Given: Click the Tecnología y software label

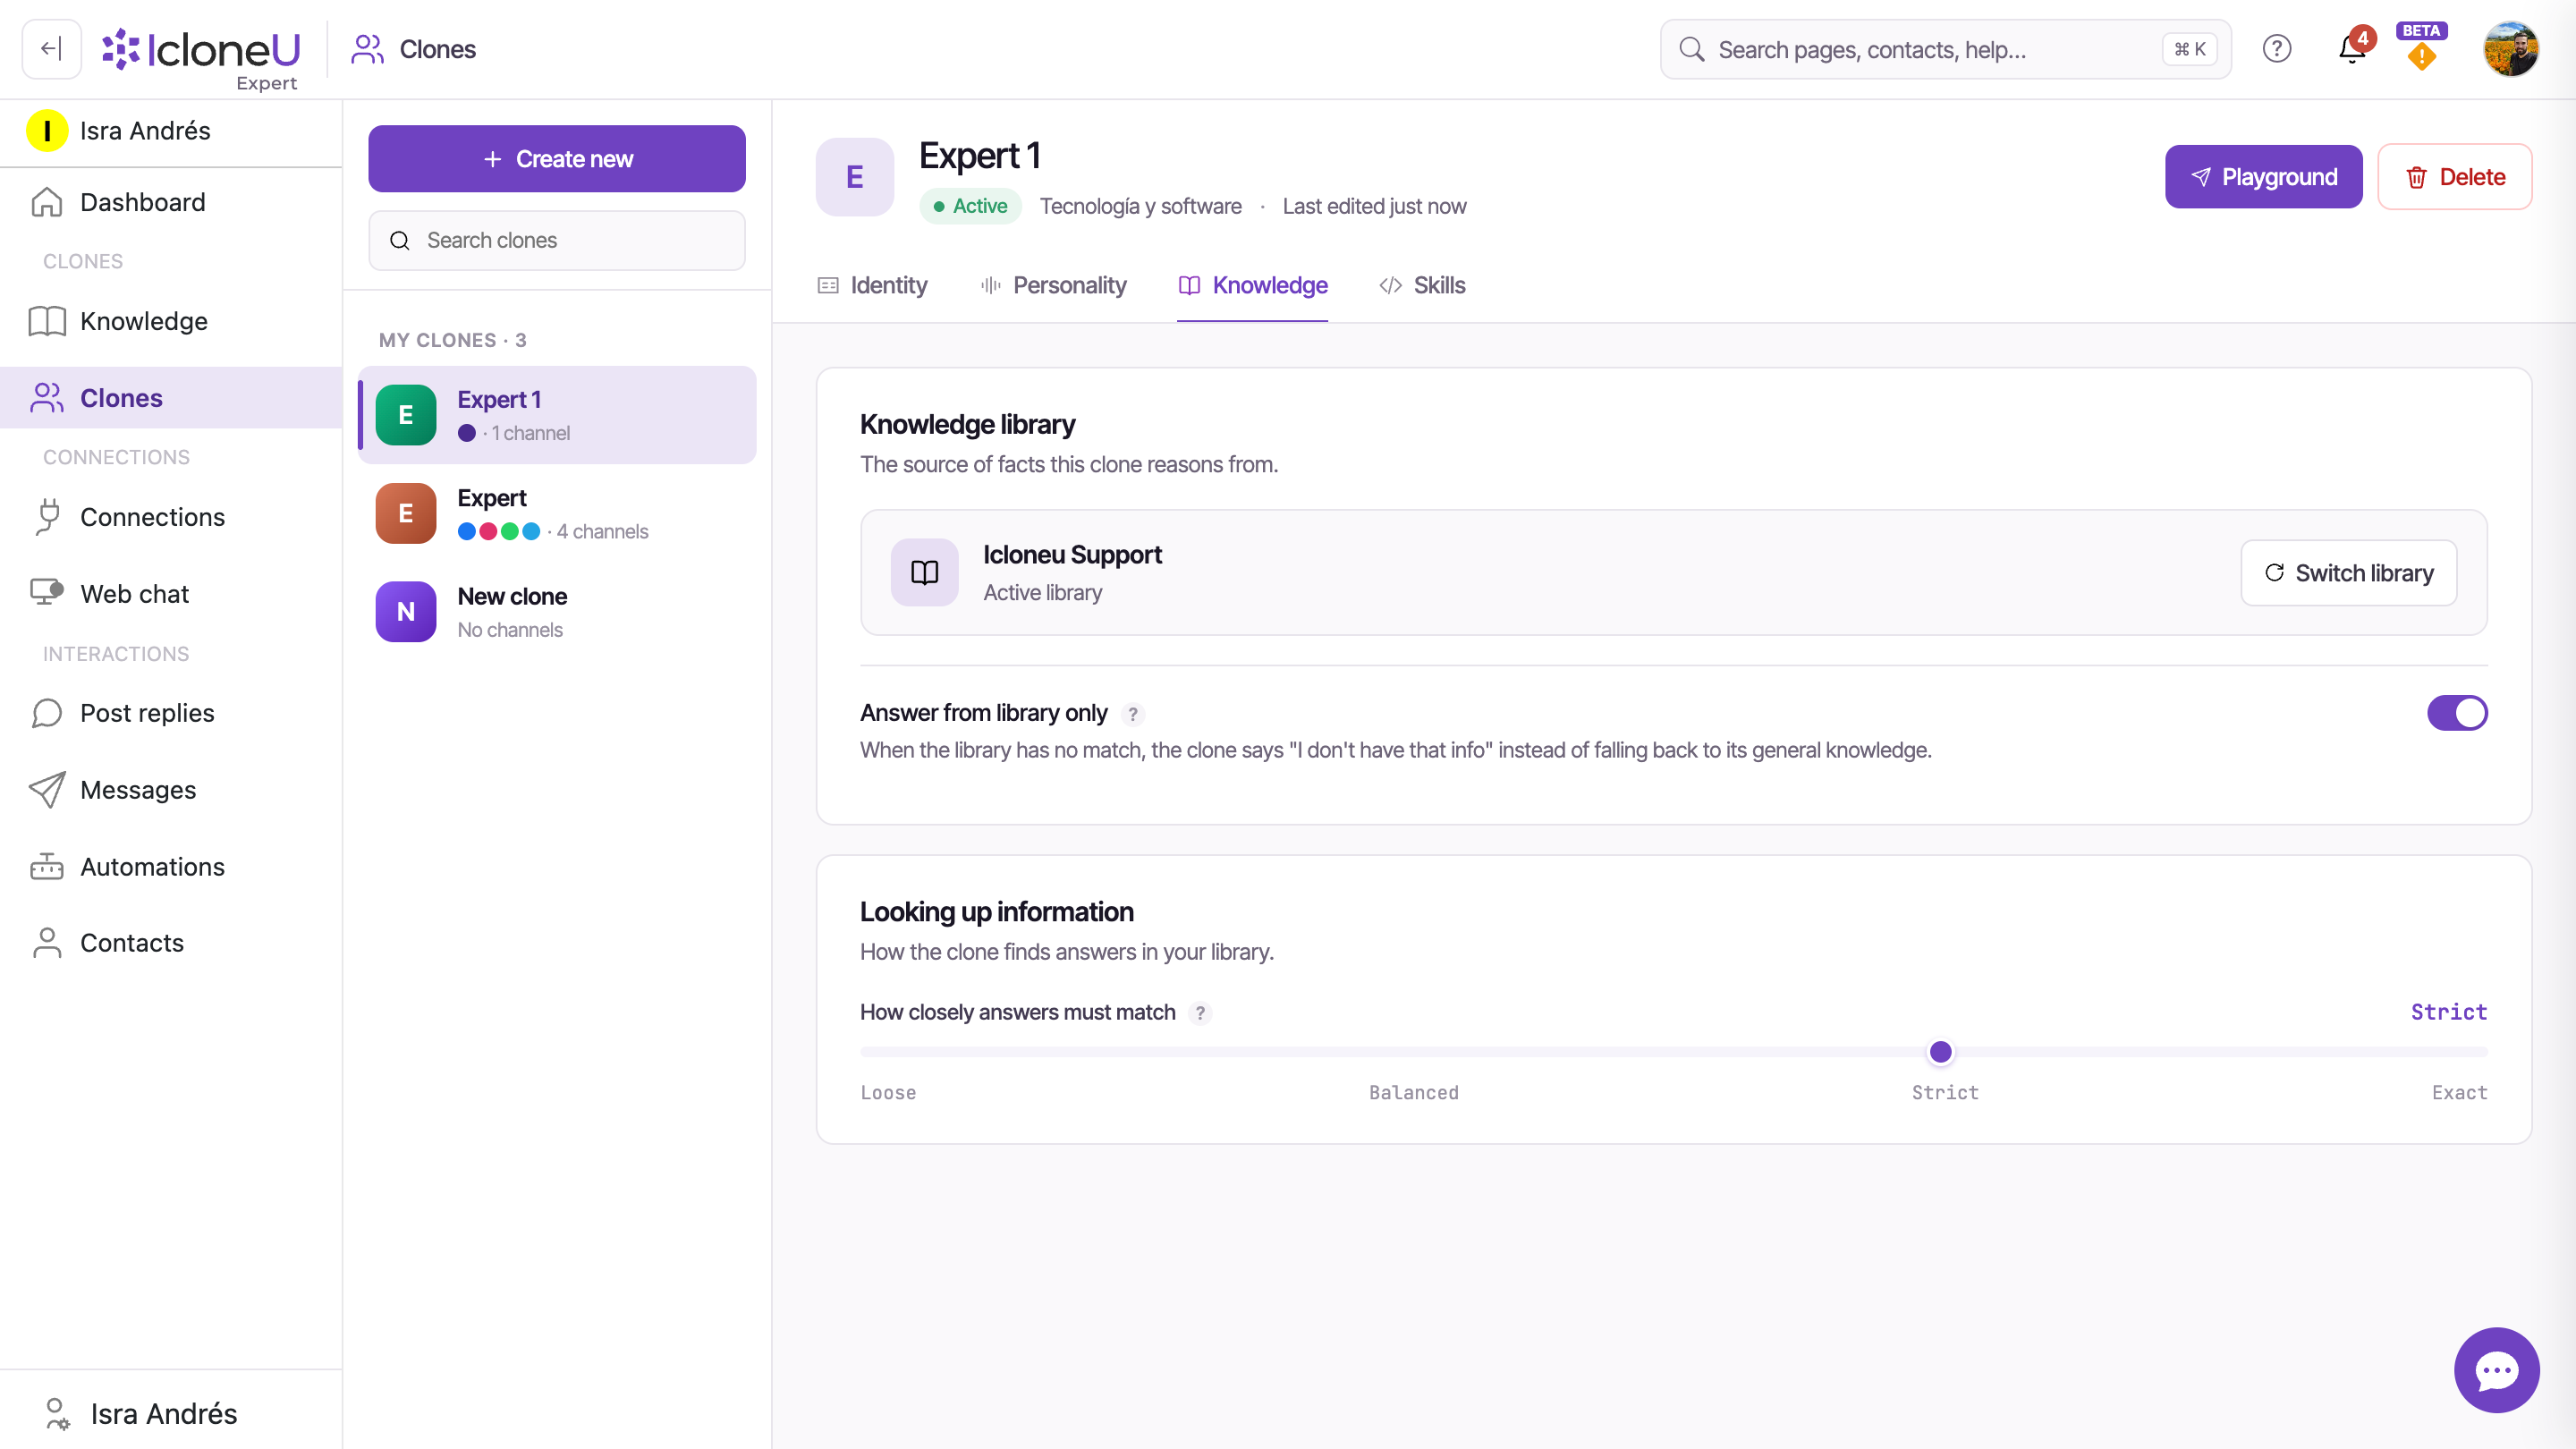Looking at the screenshot, I should click(1141, 206).
